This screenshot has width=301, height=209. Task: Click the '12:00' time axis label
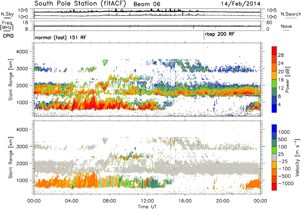(x=147, y=201)
